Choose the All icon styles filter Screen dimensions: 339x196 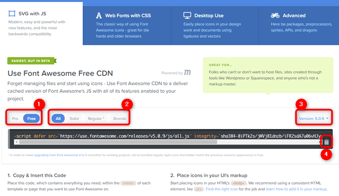pyautogui.click(x=58, y=118)
